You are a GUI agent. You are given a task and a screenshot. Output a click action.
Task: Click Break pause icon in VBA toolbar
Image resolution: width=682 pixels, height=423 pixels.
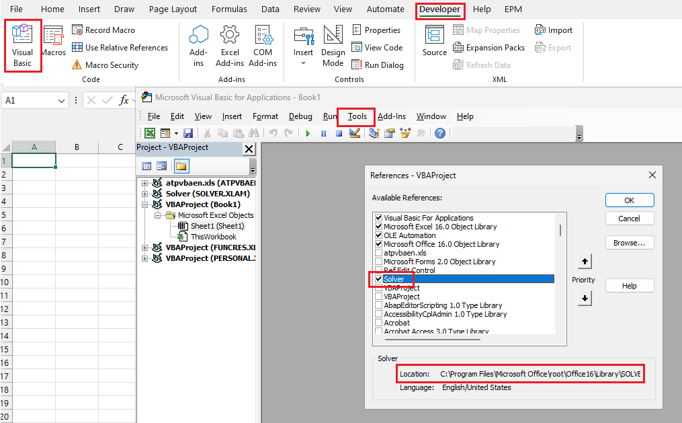click(324, 134)
